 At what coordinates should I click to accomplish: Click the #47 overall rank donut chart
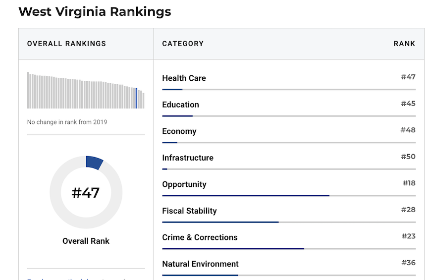point(86,193)
